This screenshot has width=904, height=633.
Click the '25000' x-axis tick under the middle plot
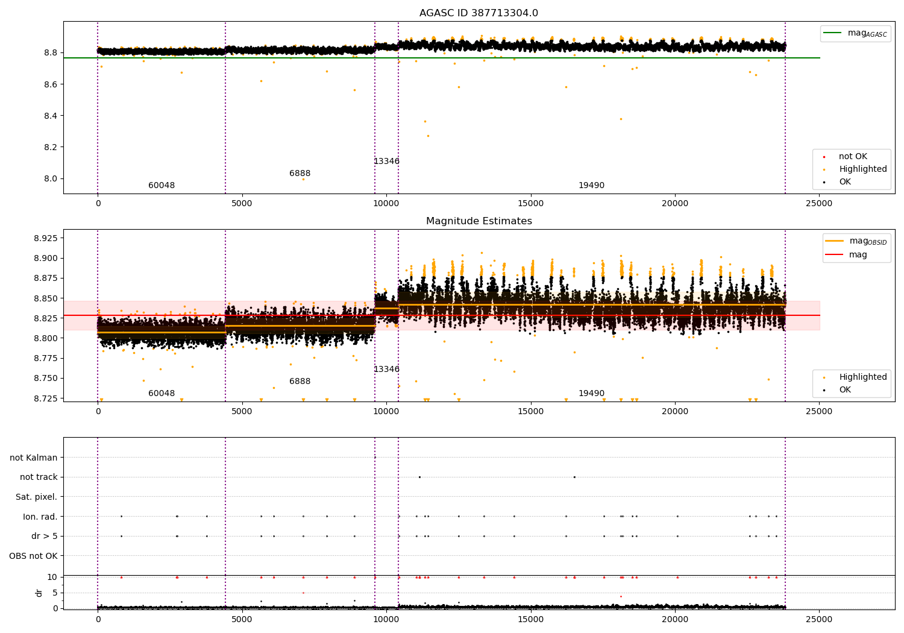(x=819, y=412)
